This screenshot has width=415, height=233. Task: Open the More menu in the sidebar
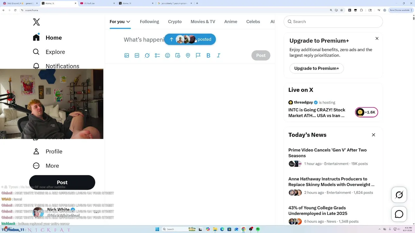pyautogui.click(x=46, y=166)
